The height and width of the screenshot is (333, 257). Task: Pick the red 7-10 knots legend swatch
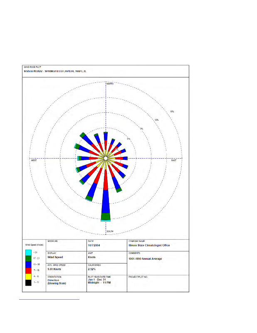coord(28,271)
